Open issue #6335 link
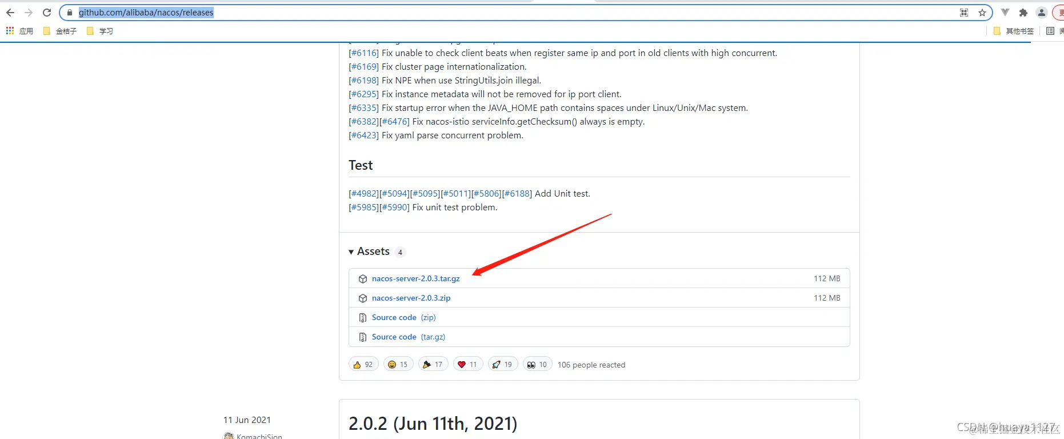 (x=364, y=108)
